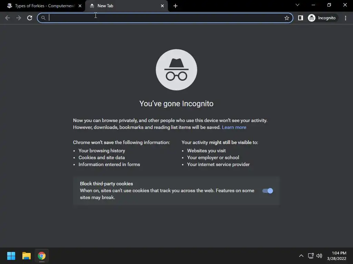353x264 pixels.
Task: Click the incognito icon on New Tab tab
Action: click(x=92, y=6)
